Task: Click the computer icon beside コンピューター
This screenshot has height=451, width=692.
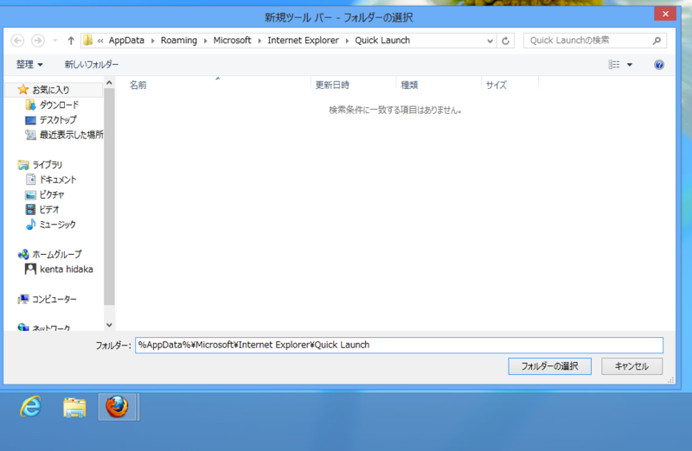Action: (23, 299)
